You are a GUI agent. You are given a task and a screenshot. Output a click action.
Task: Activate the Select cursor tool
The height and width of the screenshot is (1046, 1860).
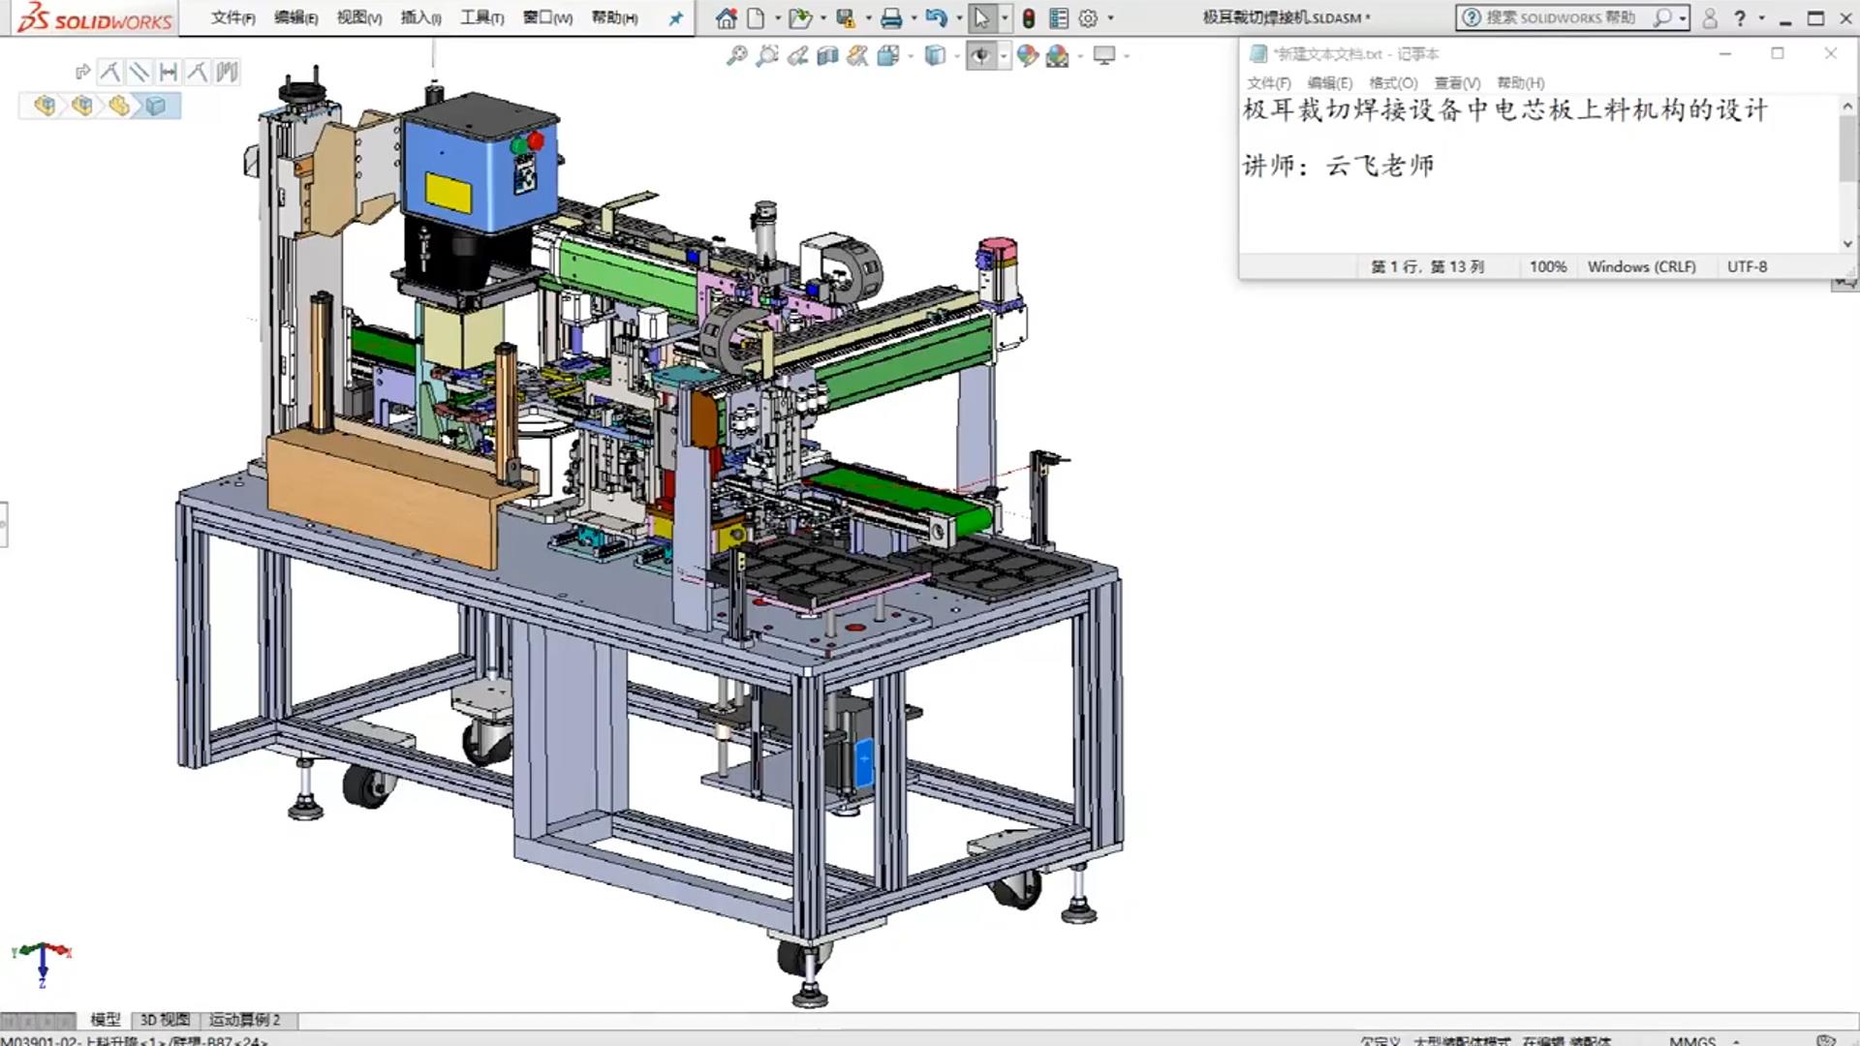coord(981,17)
